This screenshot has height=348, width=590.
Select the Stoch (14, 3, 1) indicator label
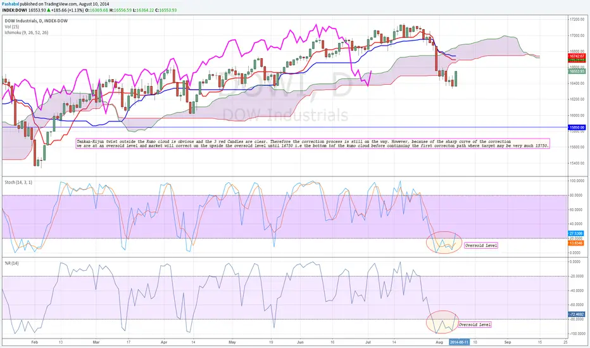coord(18,182)
